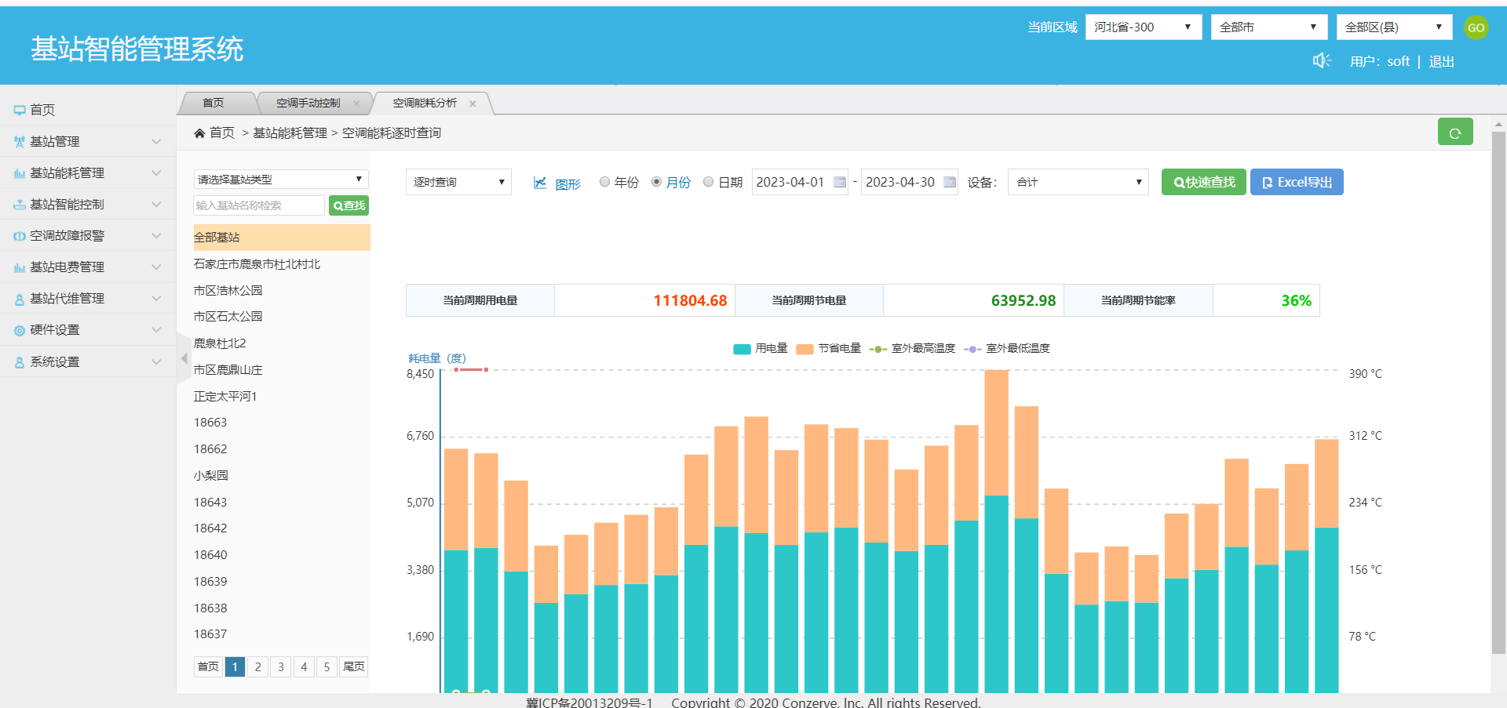This screenshot has height=708, width=1507.
Task: Click the 首页 monitor icon in sidebar
Action: click(x=20, y=111)
